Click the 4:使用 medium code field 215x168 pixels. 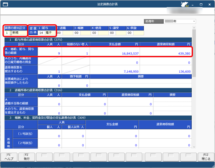click(94, 33)
